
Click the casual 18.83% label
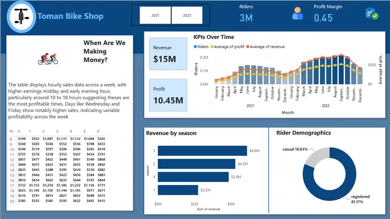(x=295, y=149)
